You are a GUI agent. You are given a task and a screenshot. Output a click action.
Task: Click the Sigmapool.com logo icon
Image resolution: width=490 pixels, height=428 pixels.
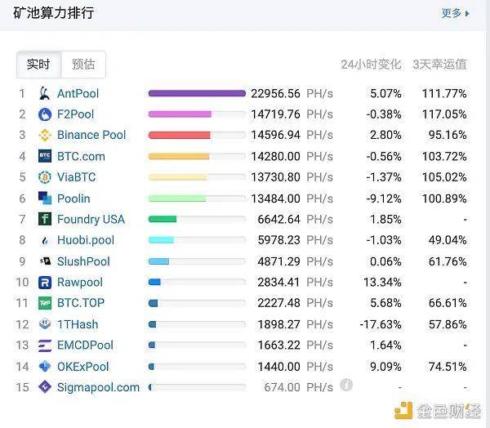[x=45, y=387]
